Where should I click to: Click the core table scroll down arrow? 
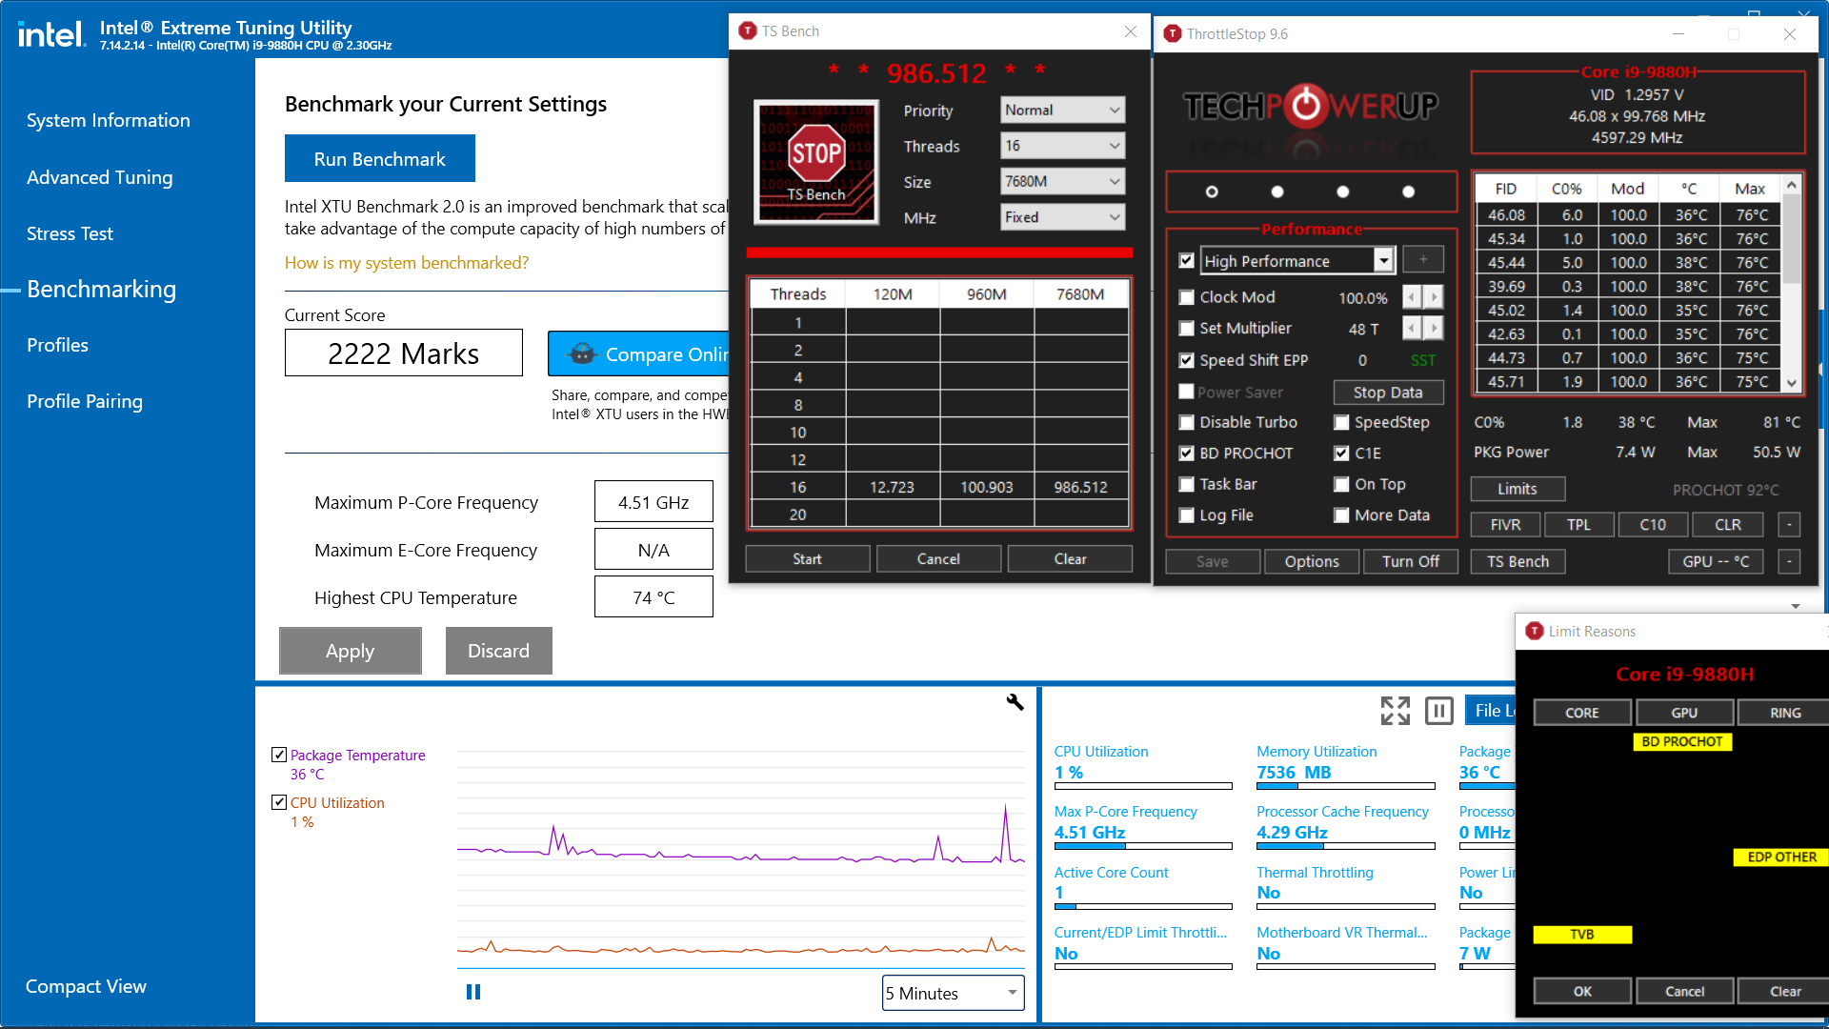coord(1792,383)
